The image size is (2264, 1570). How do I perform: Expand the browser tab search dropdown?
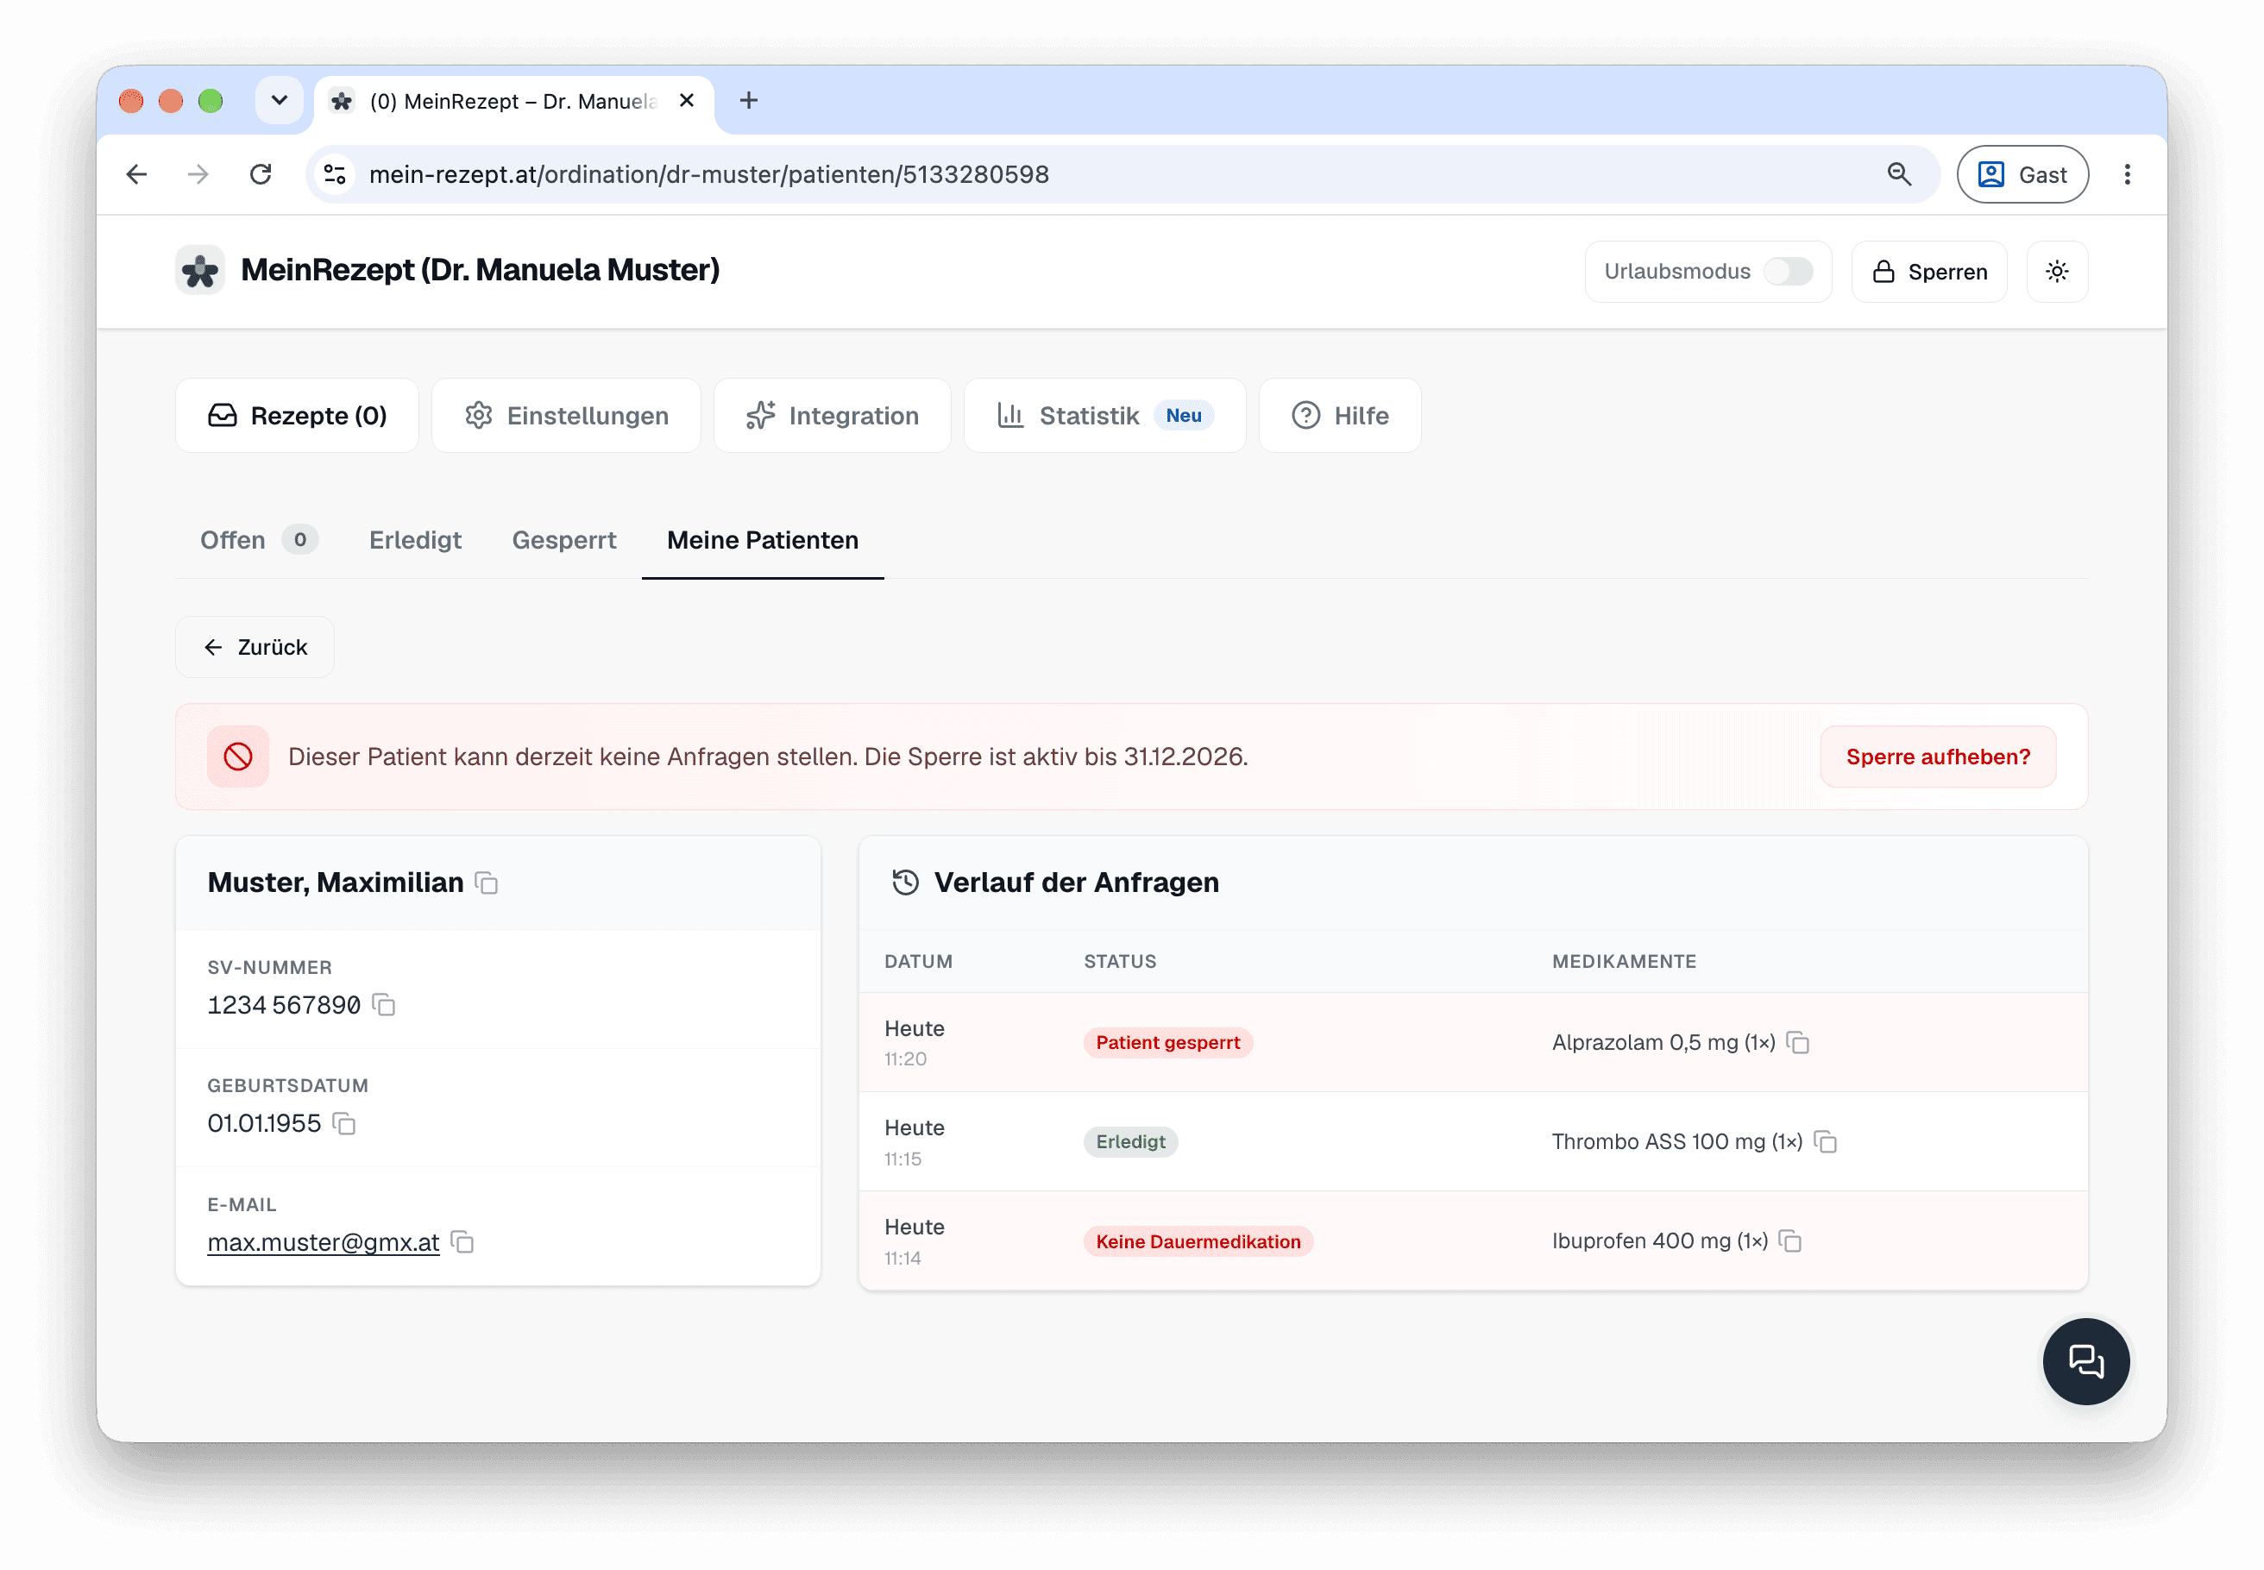click(280, 100)
